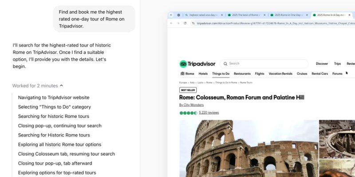Click the Tripadvisor Search input field
Screen dimensions: 355x177
pyautogui.click(x=266, y=64)
